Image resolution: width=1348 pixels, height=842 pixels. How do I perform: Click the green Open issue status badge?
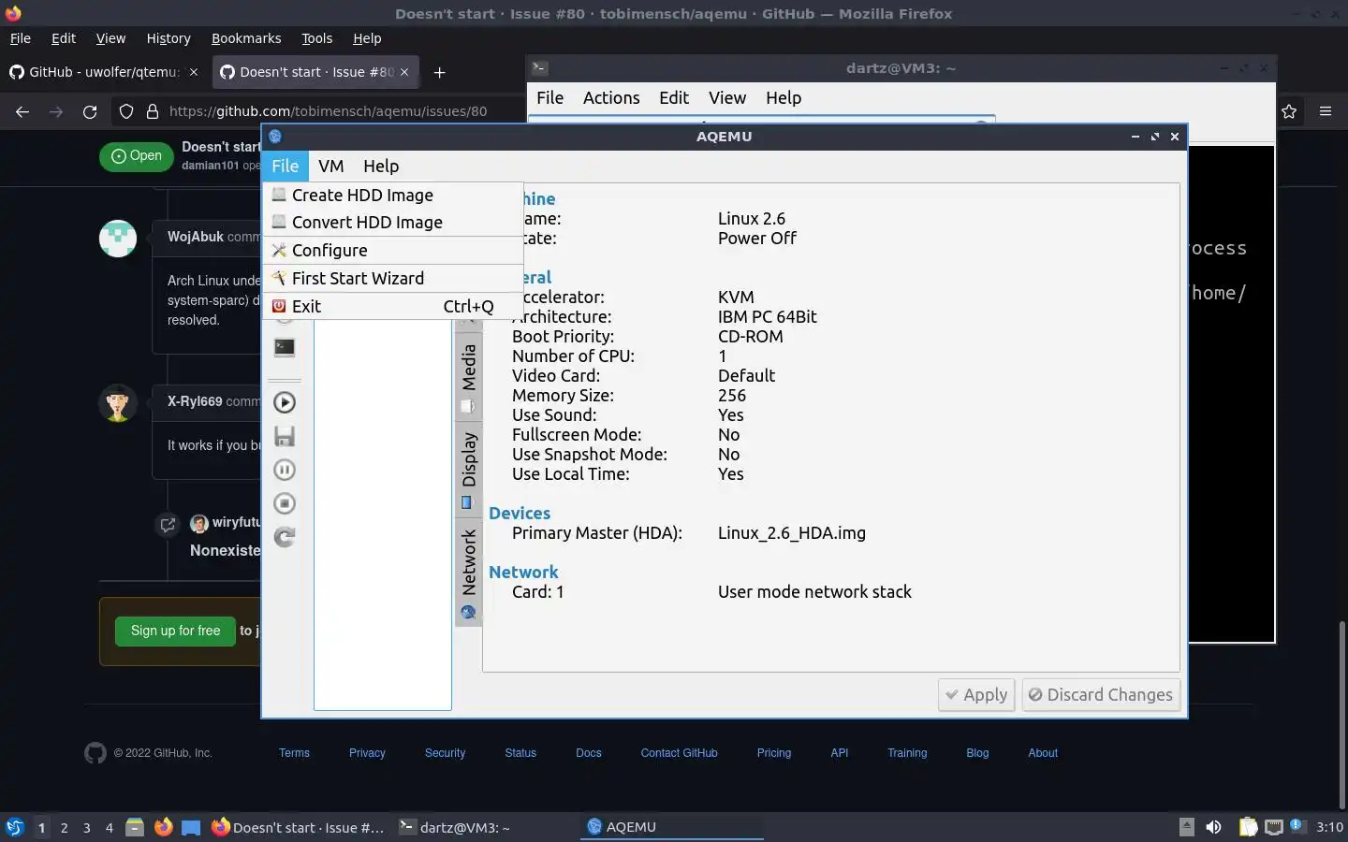click(x=137, y=156)
